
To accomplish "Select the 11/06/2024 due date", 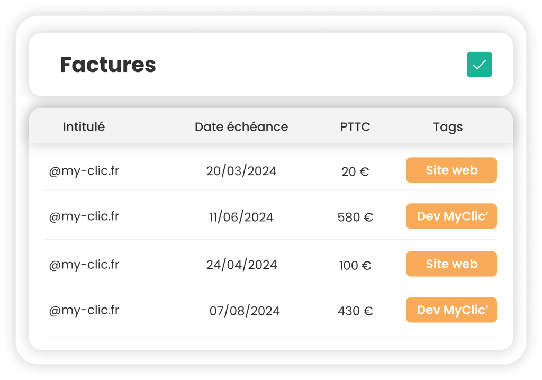I will click(x=241, y=216).
